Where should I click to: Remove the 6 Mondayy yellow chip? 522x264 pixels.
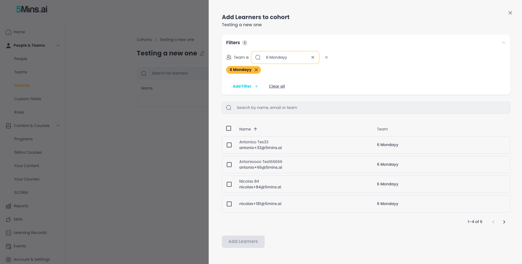click(256, 70)
